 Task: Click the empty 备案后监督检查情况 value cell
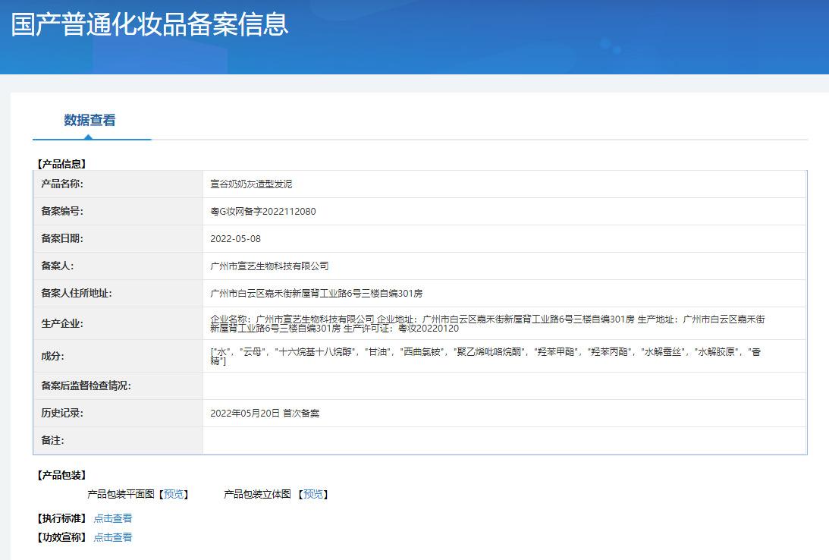coord(504,386)
